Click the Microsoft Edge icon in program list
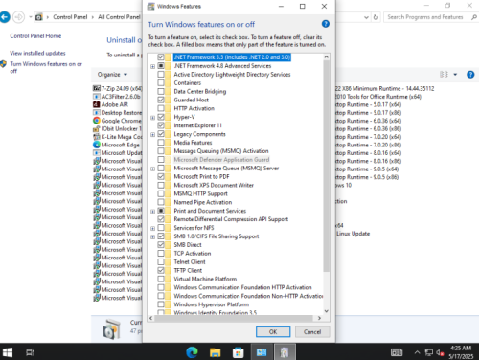 [96, 145]
